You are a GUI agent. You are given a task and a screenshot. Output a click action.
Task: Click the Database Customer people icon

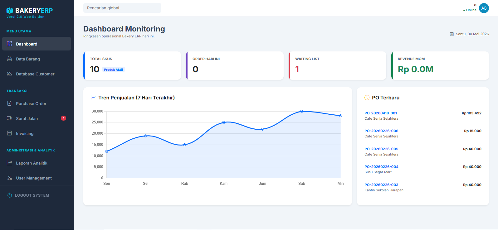(x=9, y=74)
